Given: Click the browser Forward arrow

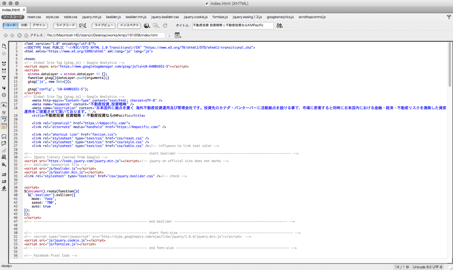Looking at the screenshot, I should (12, 36).
